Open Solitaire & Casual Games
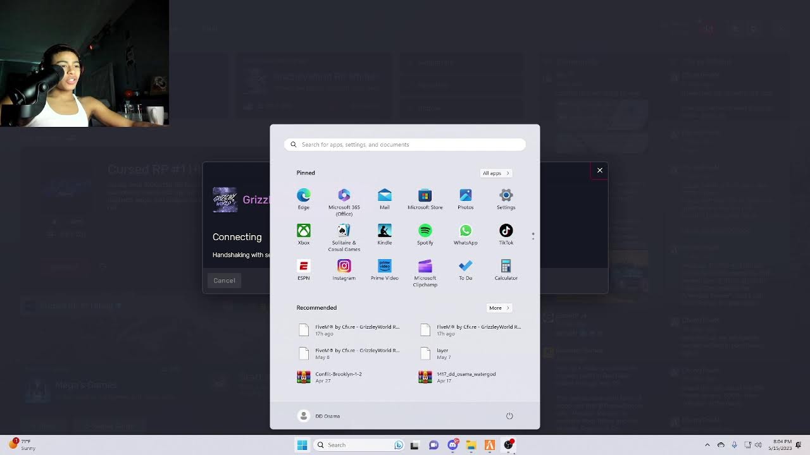The width and height of the screenshot is (810, 455). 344,238
